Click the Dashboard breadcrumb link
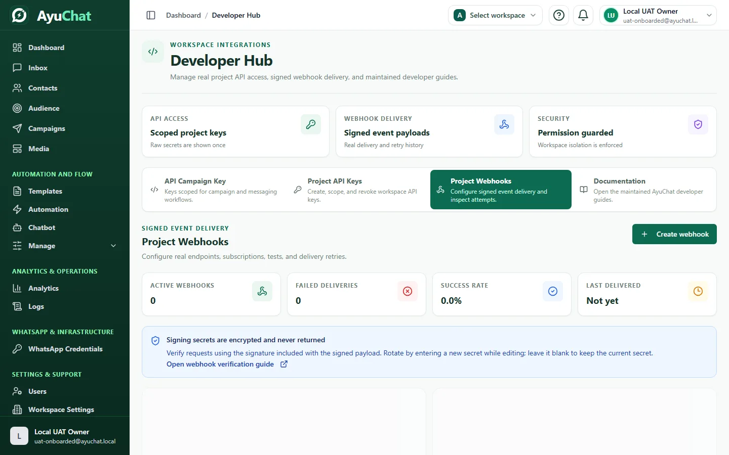Screen dimensions: 729x455 [183, 15]
